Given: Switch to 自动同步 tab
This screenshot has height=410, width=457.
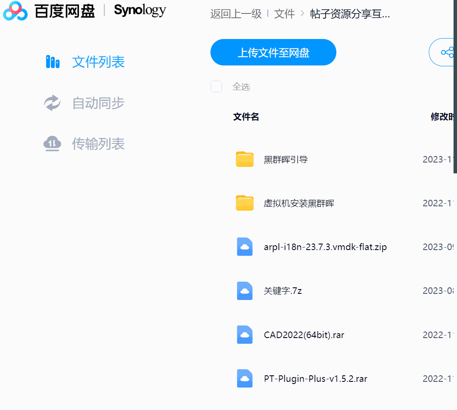Looking at the screenshot, I should tap(98, 103).
